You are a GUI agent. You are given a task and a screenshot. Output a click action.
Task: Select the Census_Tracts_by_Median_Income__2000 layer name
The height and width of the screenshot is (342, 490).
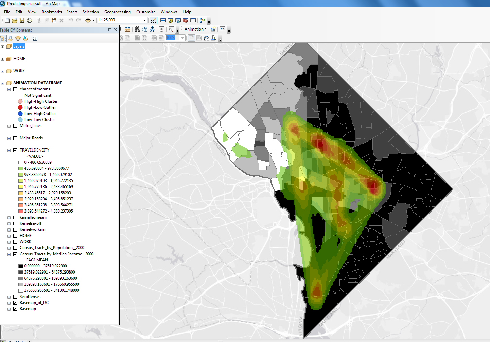[x=56, y=254]
